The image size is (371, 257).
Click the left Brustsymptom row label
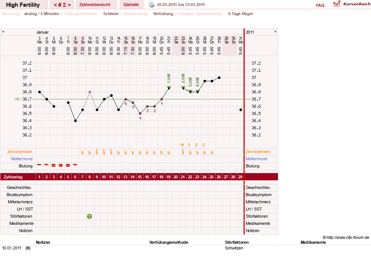tap(20, 195)
